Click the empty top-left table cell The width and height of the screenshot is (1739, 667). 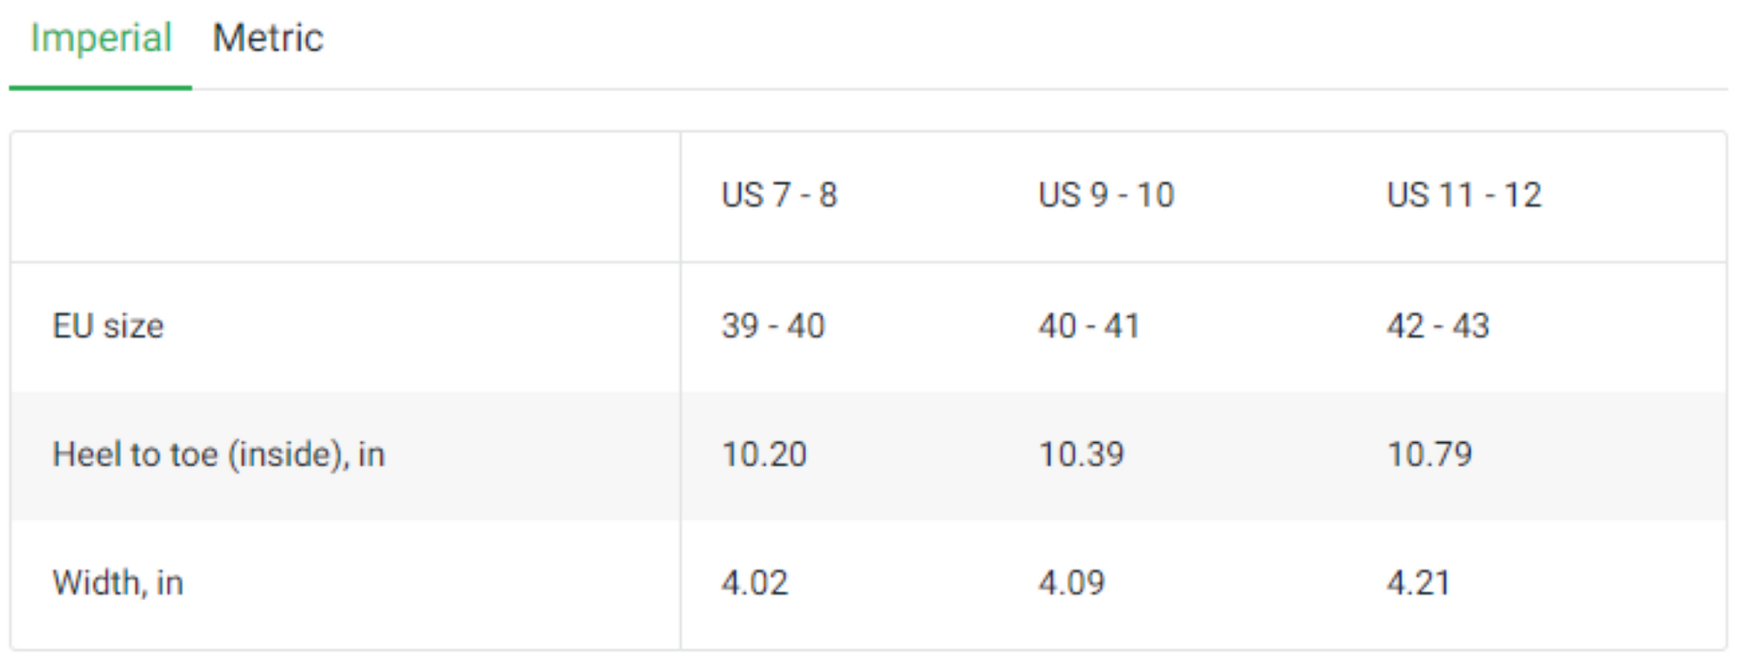[344, 195]
